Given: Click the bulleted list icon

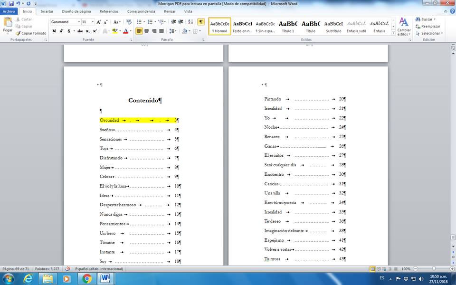Looking at the screenshot, I should [139, 22].
